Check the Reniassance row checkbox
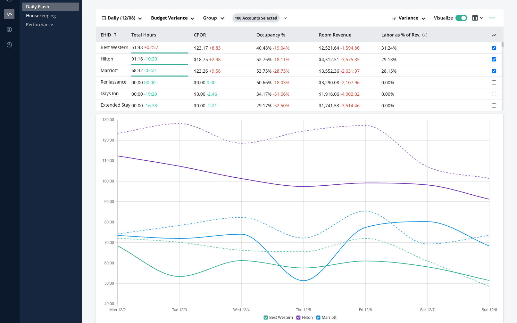517x323 pixels. 494,83
